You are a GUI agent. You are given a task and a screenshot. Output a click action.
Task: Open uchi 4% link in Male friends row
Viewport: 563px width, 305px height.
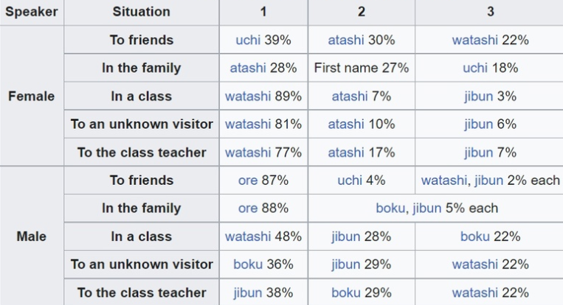click(349, 180)
